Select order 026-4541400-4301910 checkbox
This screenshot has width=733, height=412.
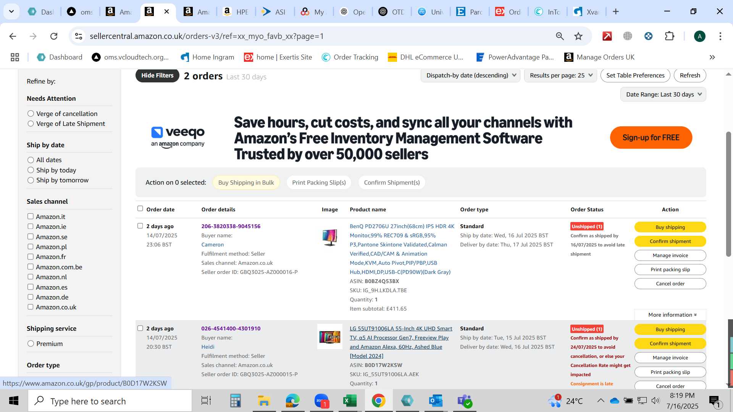[140, 328]
